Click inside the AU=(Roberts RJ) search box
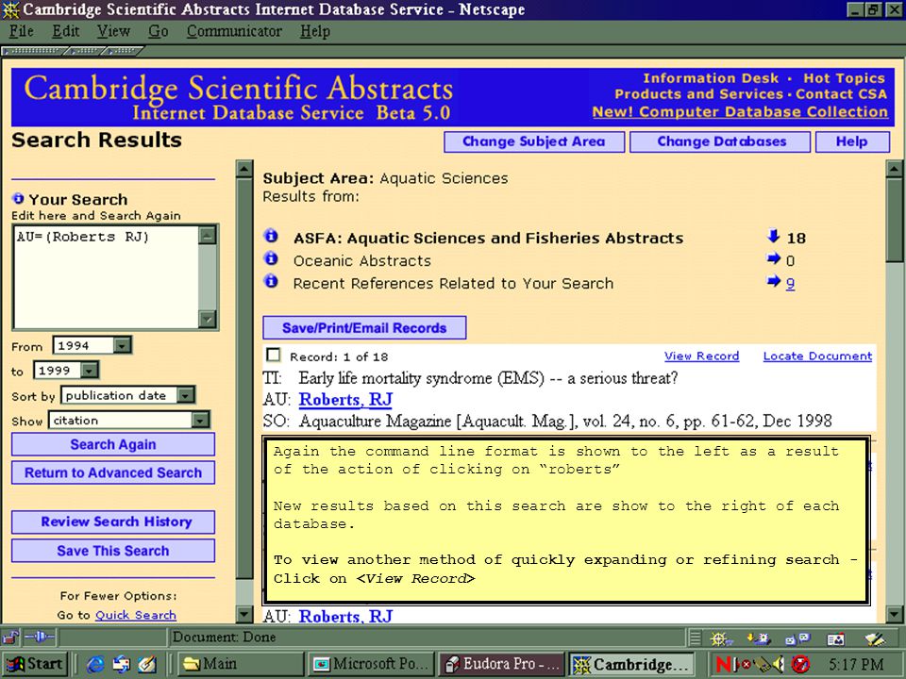The width and height of the screenshot is (906, 679). click(x=107, y=277)
